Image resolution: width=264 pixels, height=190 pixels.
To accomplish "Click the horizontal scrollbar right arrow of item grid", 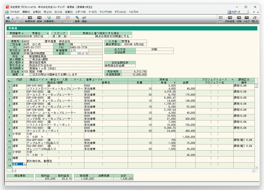I will pos(253,171).
